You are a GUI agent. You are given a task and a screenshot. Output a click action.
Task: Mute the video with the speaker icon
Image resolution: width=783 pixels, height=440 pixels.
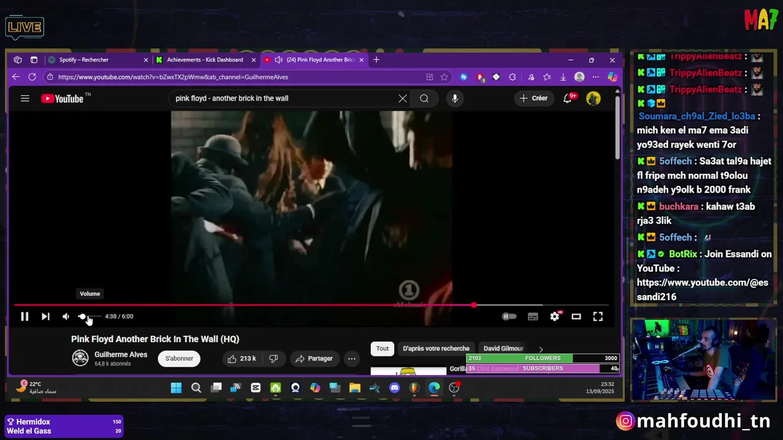click(66, 317)
